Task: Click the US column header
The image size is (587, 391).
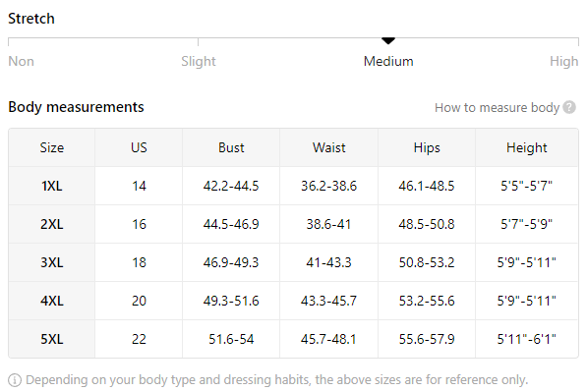Action: (x=139, y=147)
